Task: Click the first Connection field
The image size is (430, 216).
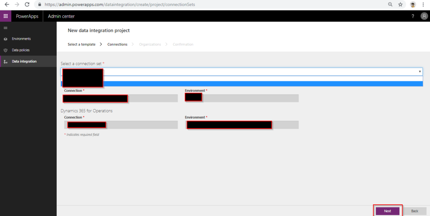Action: click(120, 98)
